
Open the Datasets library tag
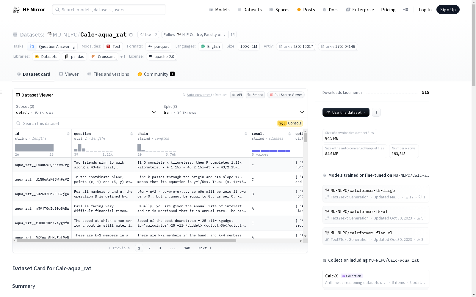click(46, 56)
